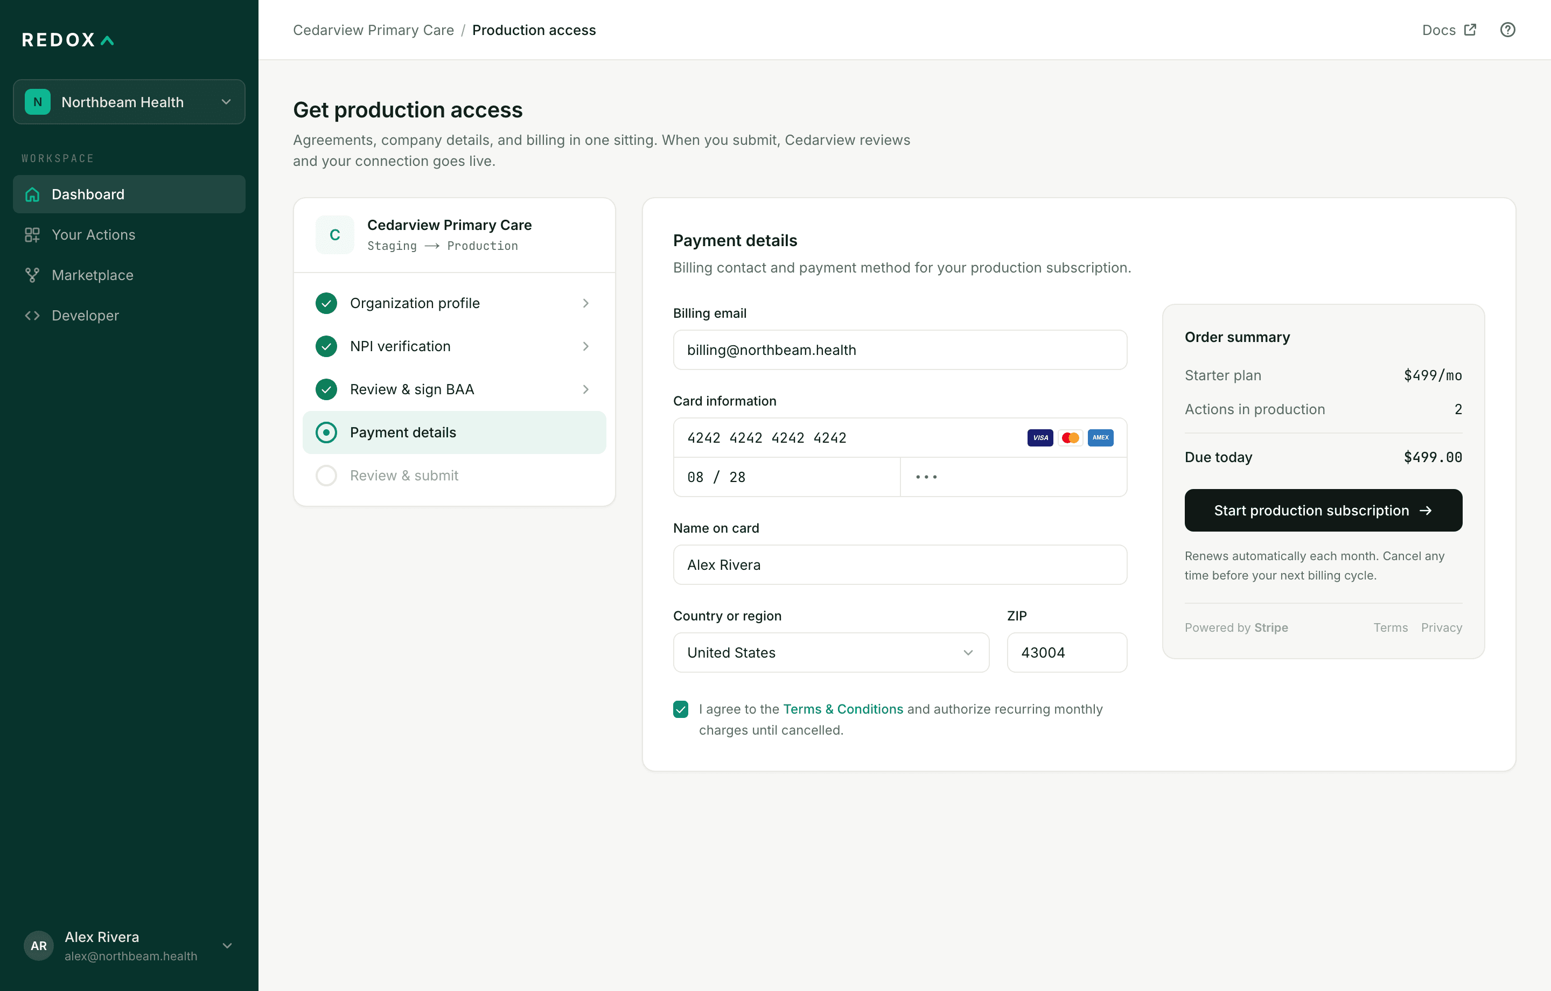Expand the Review & sign BAA chevron

[585, 389]
